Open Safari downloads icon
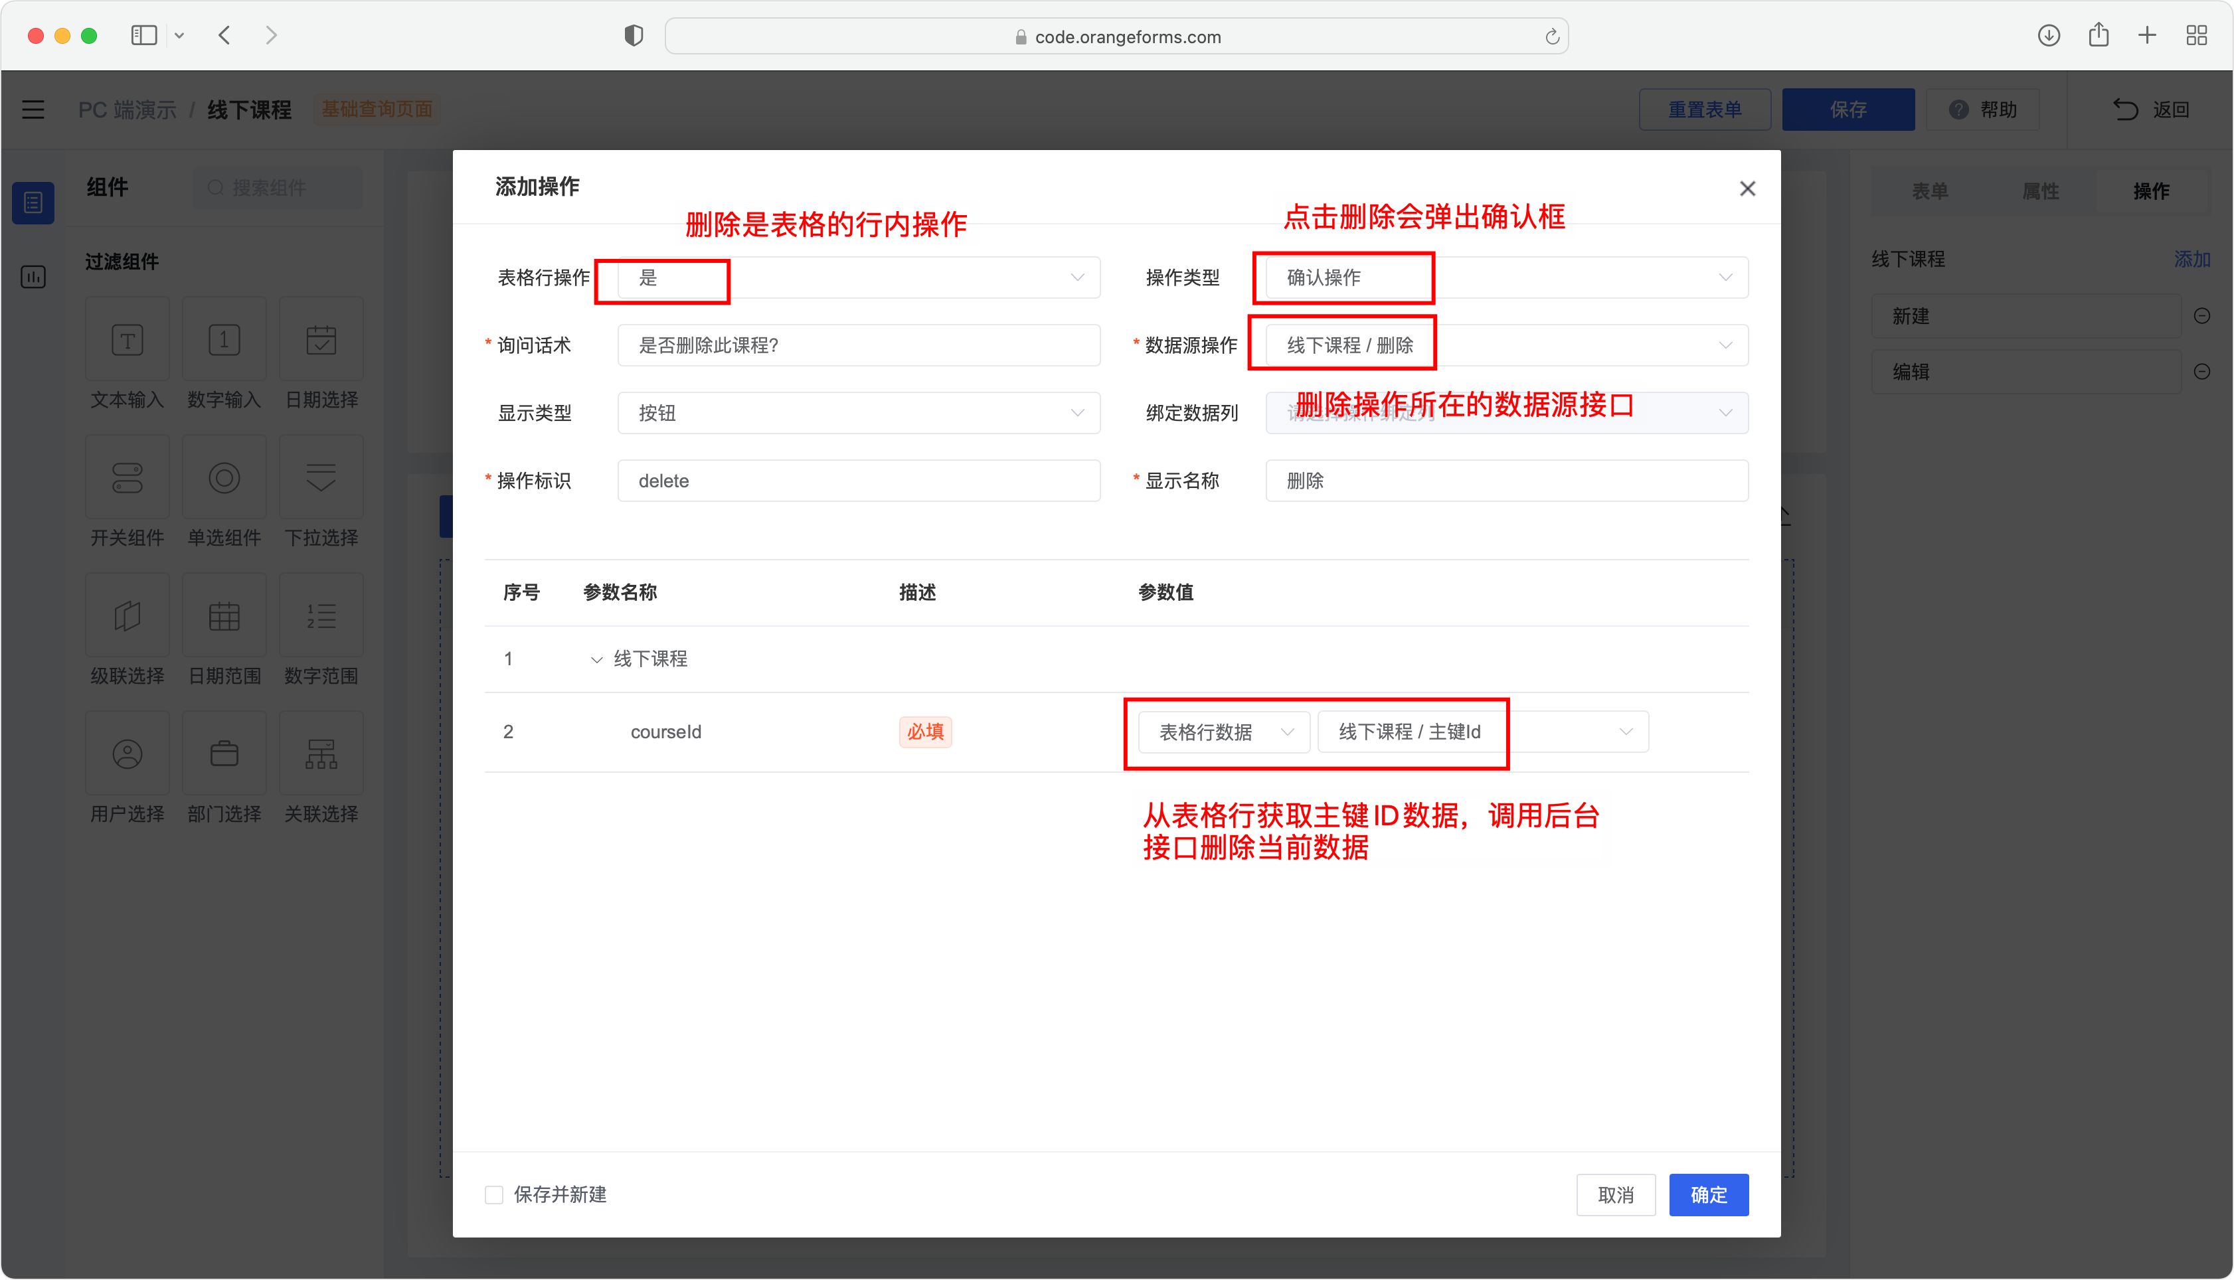The width and height of the screenshot is (2234, 1280). [x=2049, y=35]
